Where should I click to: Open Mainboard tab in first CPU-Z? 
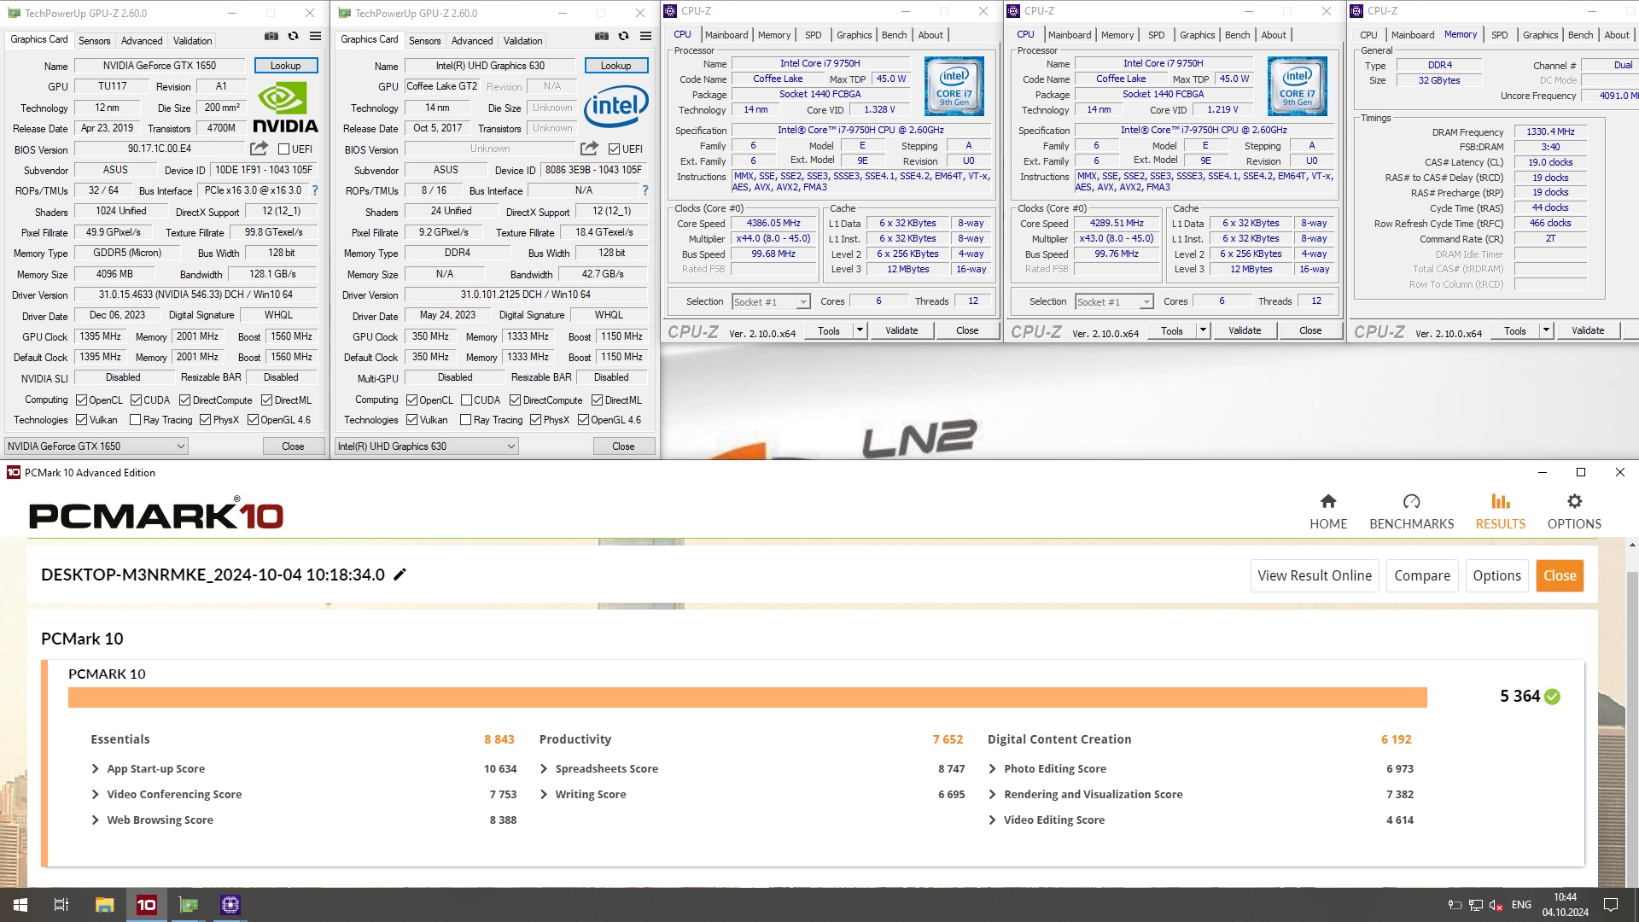click(x=726, y=35)
